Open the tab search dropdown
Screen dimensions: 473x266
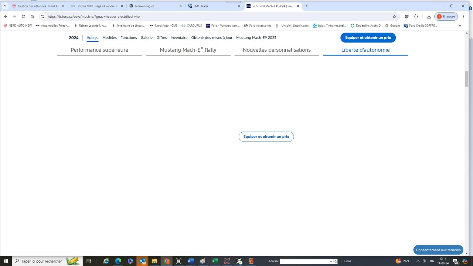point(5,6)
